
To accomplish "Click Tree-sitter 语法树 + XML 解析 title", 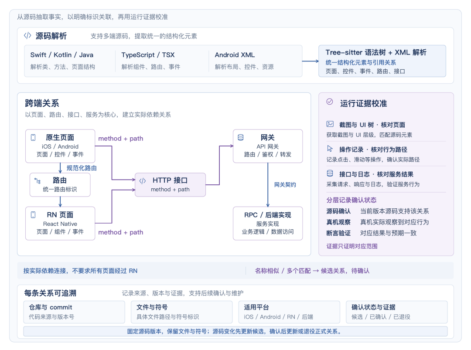I will click(376, 53).
